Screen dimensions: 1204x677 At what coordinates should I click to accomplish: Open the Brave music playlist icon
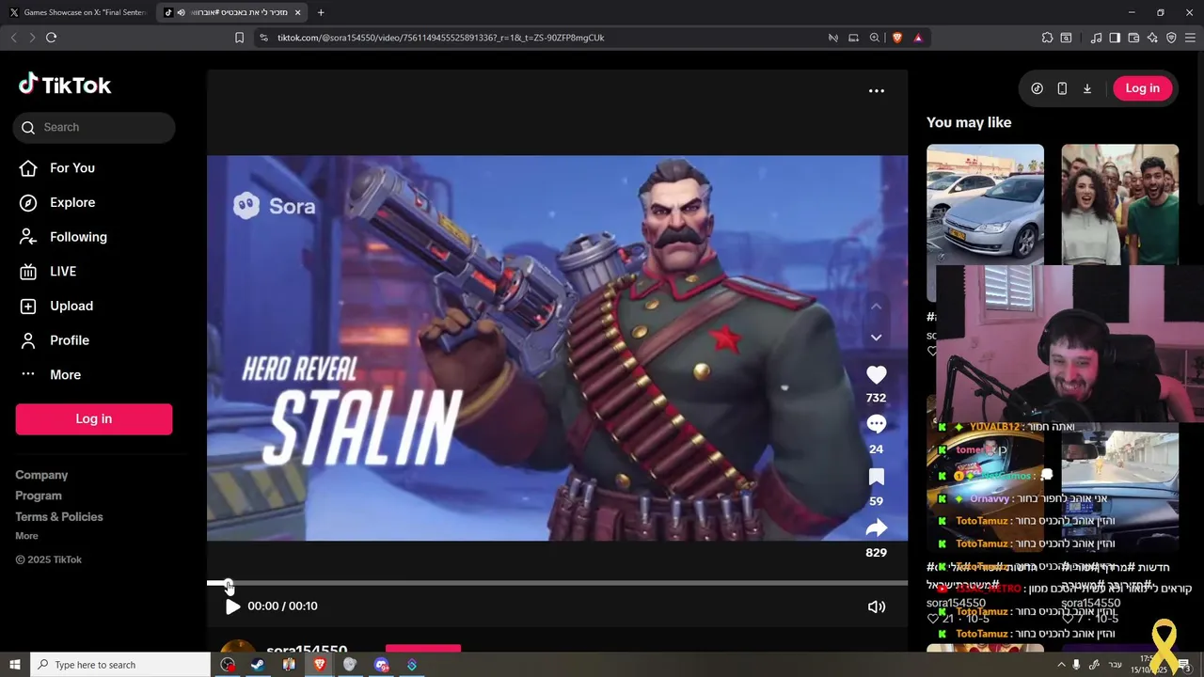(1096, 38)
